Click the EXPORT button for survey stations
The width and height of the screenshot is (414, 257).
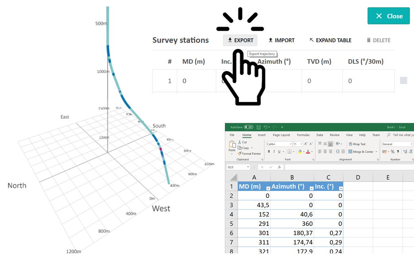pos(240,40)
